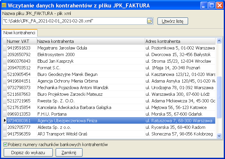This screenshot has height=159, width=225.
Task: Maximize the dialog window
Action: click(x=212, y=5)
